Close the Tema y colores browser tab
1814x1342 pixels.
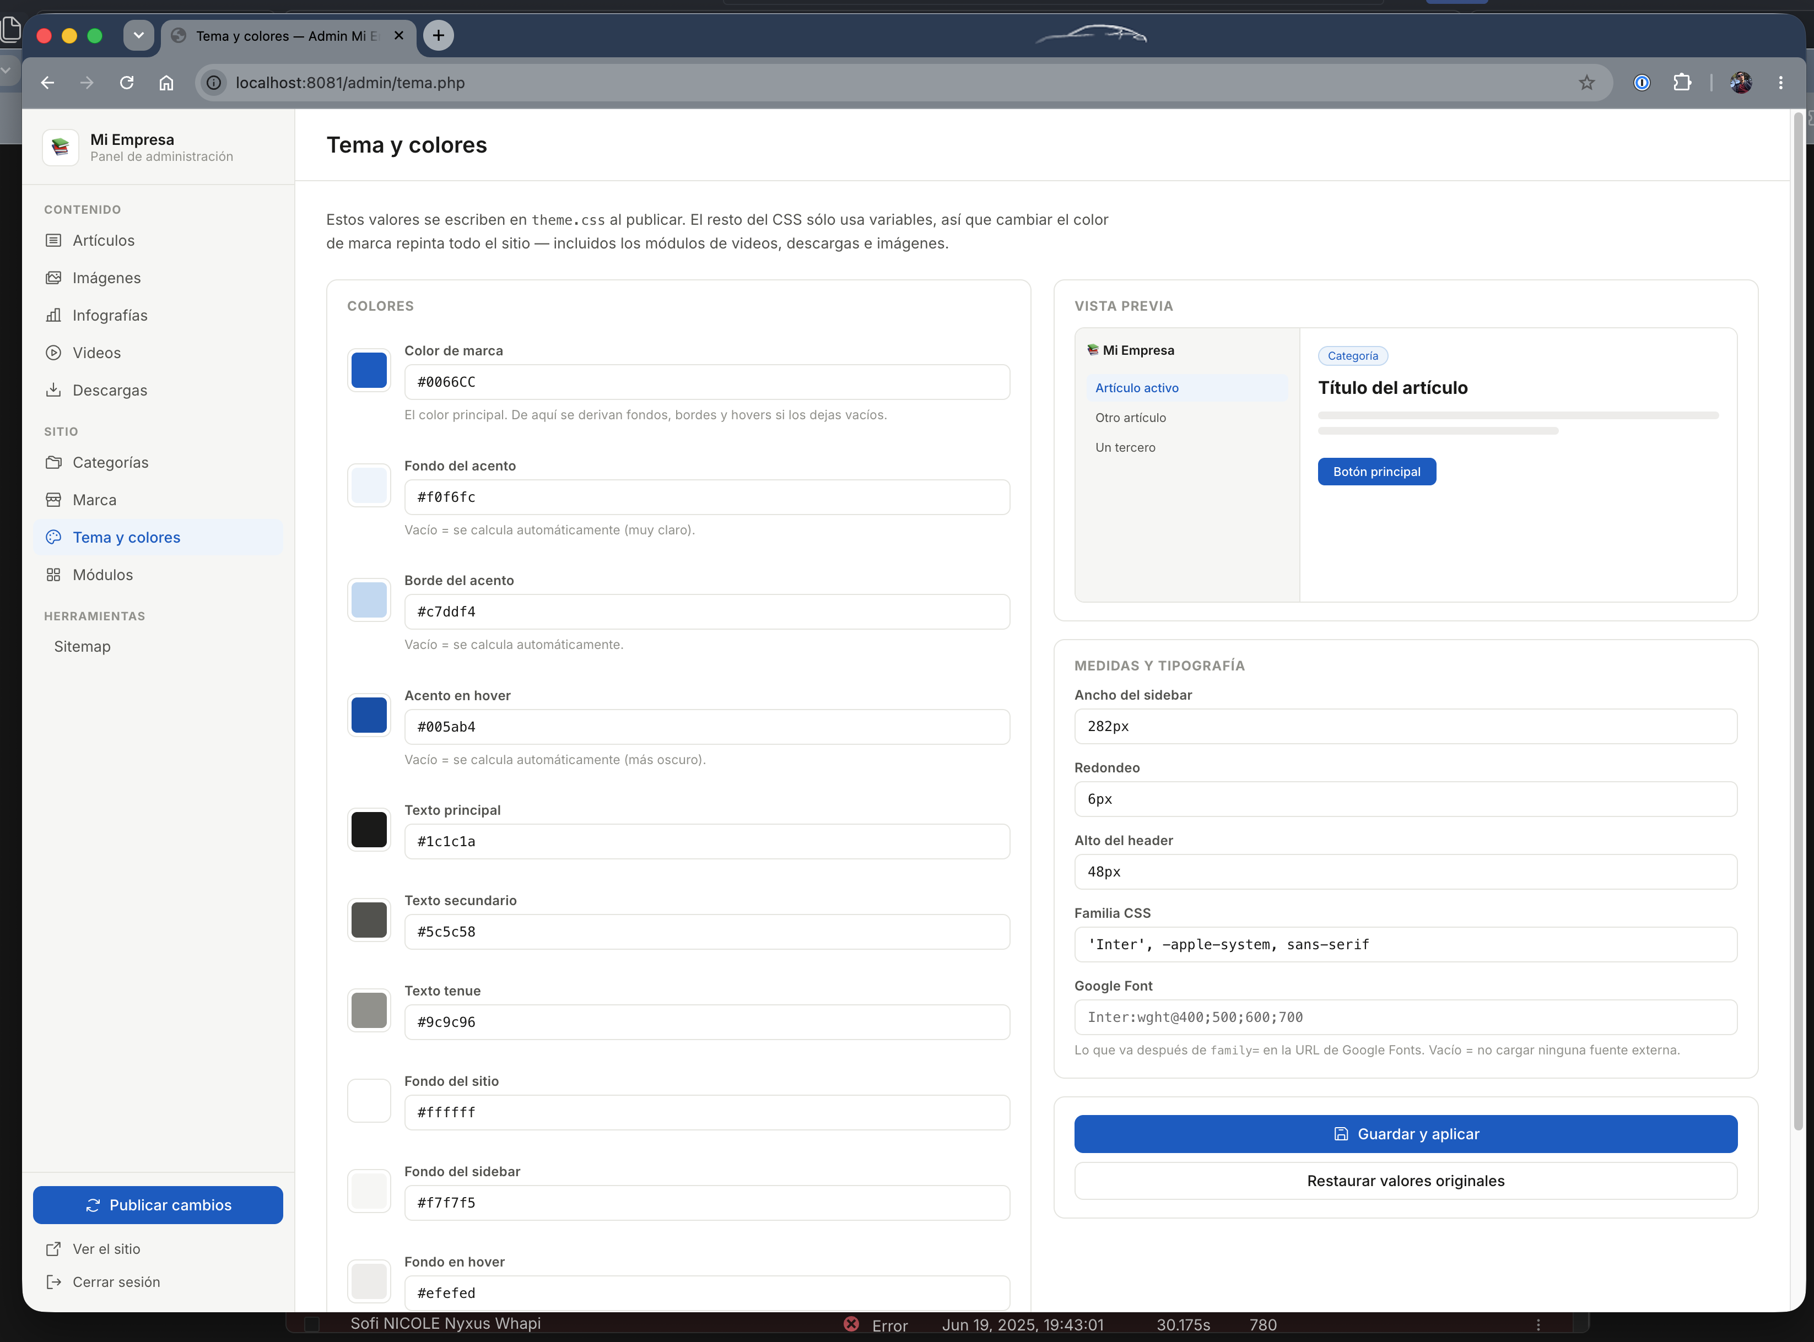399,36
